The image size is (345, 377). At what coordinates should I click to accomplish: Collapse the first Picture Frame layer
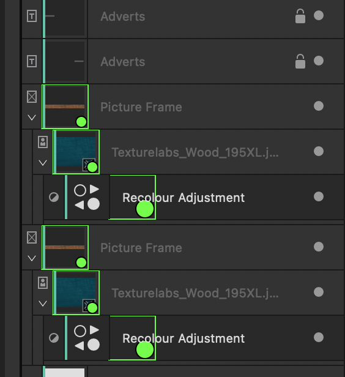point(32,118)
